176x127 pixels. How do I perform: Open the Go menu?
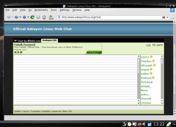click(30, 10)
